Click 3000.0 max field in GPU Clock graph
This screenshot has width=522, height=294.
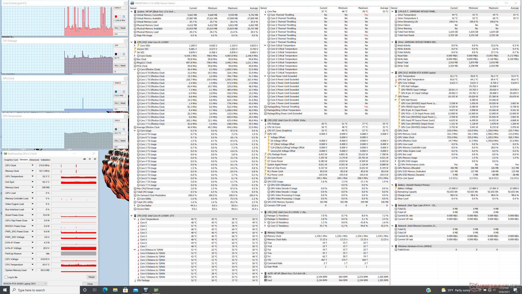[x=120, y=83]
